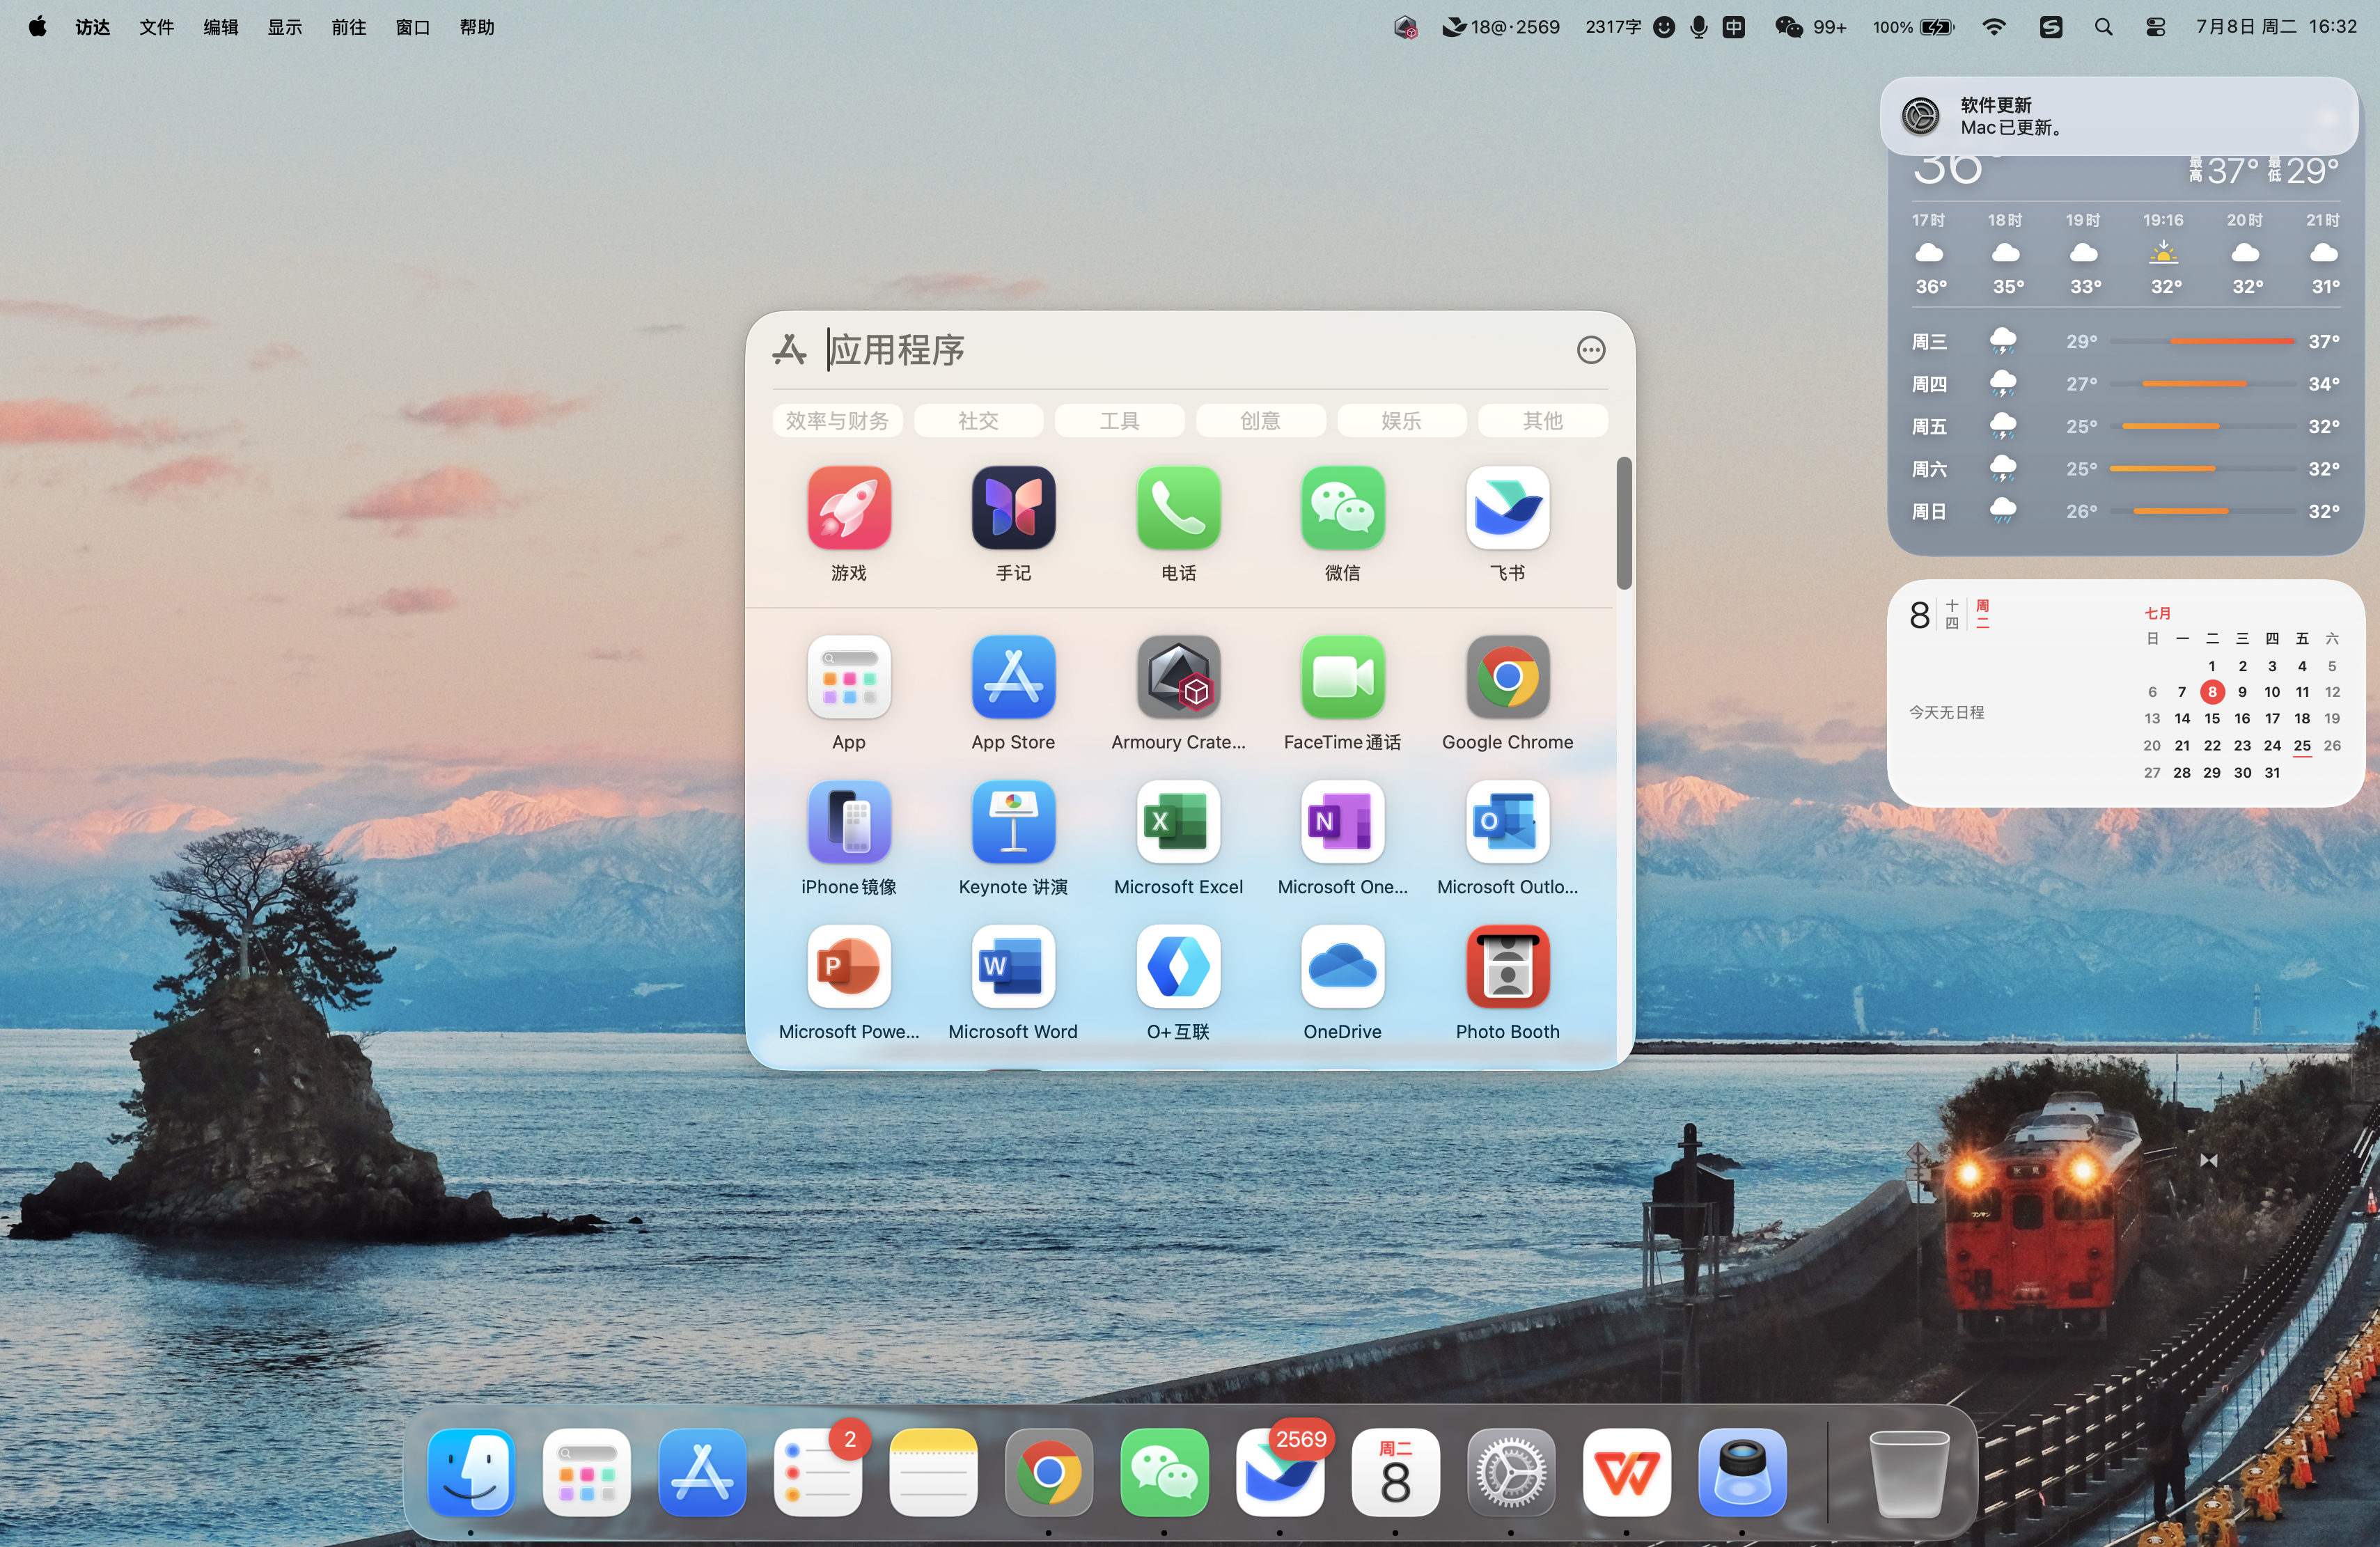
Task: Open the 显示 menu
Action: 284,27
